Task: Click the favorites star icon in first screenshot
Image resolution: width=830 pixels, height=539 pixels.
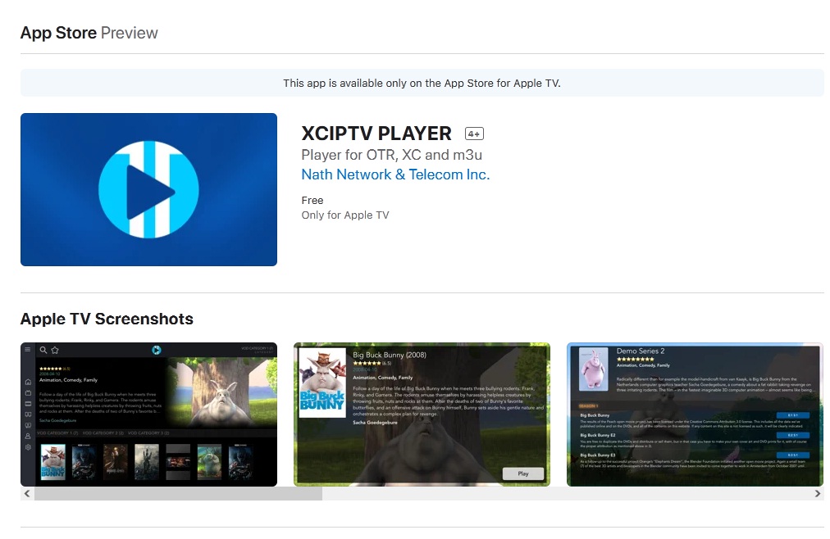Action: tap(55, 350)
